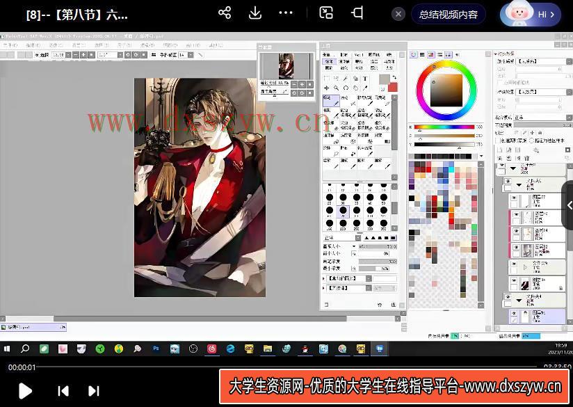The width and height of the screenshot is (573, 407).
Task: Tick the clipping group checkbox above the layer list
Action: [497, 141]
